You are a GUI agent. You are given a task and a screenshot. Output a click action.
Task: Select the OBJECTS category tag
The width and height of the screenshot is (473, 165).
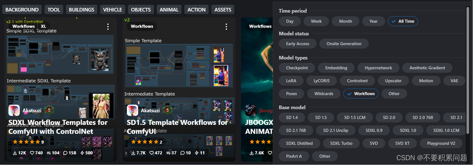[x=141, y=10]
